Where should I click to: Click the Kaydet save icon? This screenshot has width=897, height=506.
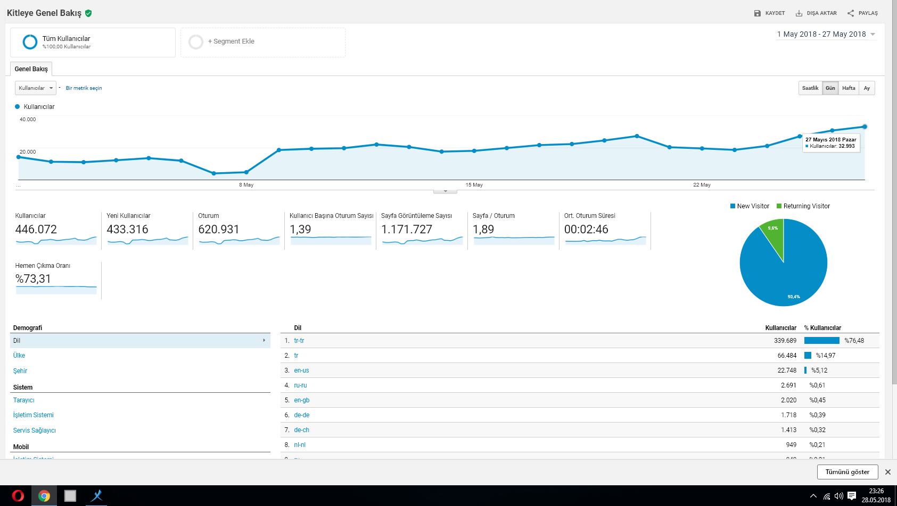click(758, 13)
